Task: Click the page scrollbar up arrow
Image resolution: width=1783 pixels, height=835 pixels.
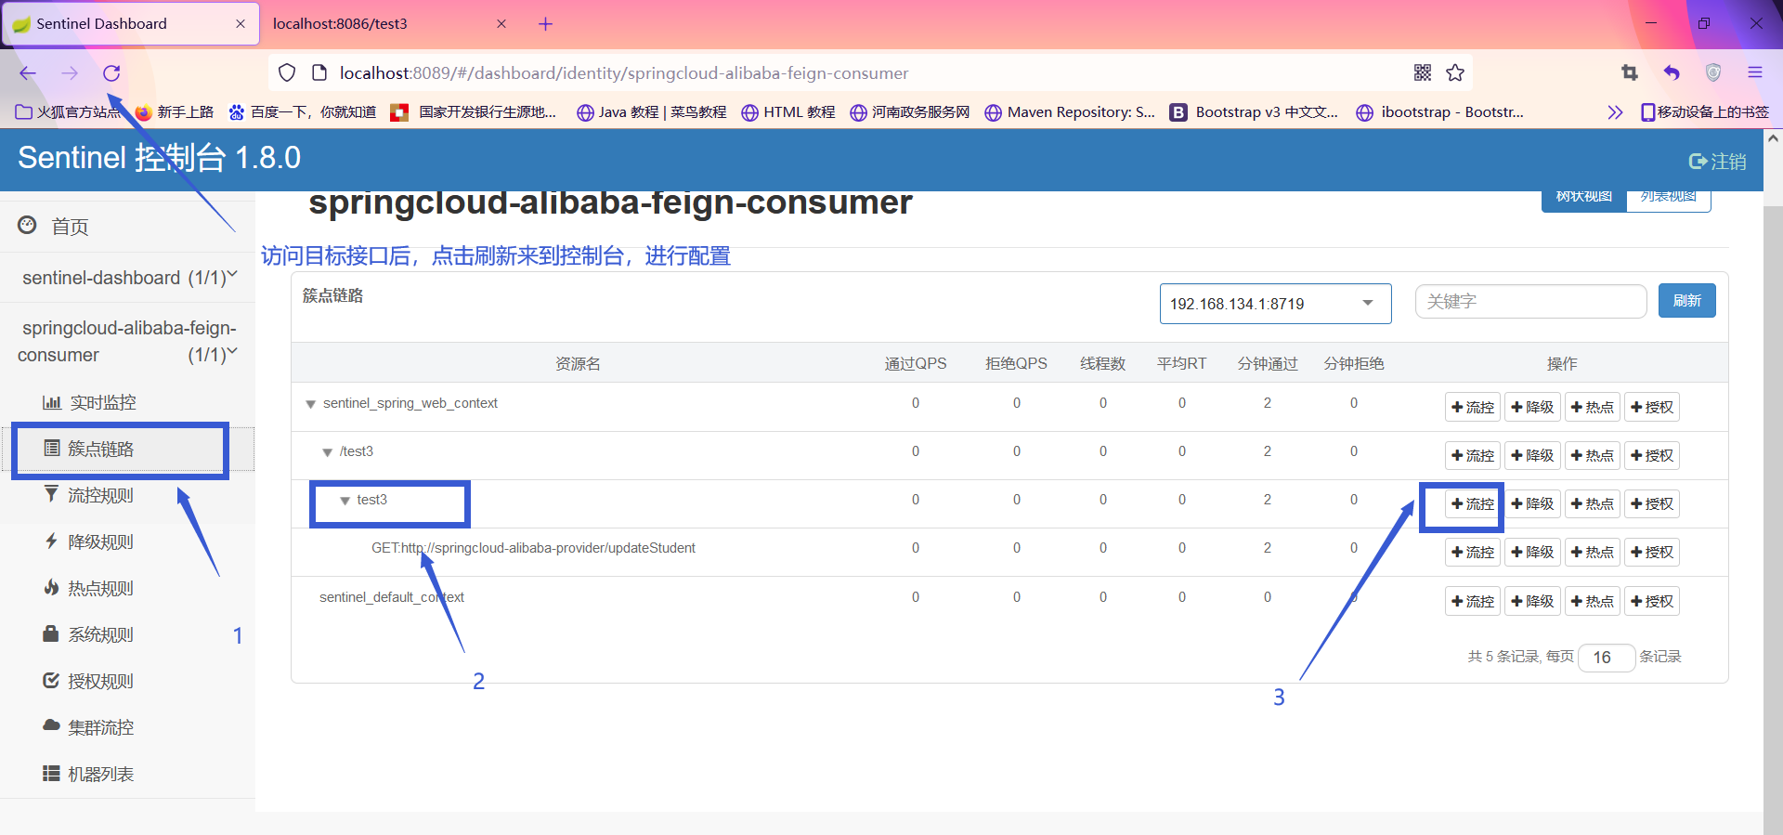Action: point(1773,138)
